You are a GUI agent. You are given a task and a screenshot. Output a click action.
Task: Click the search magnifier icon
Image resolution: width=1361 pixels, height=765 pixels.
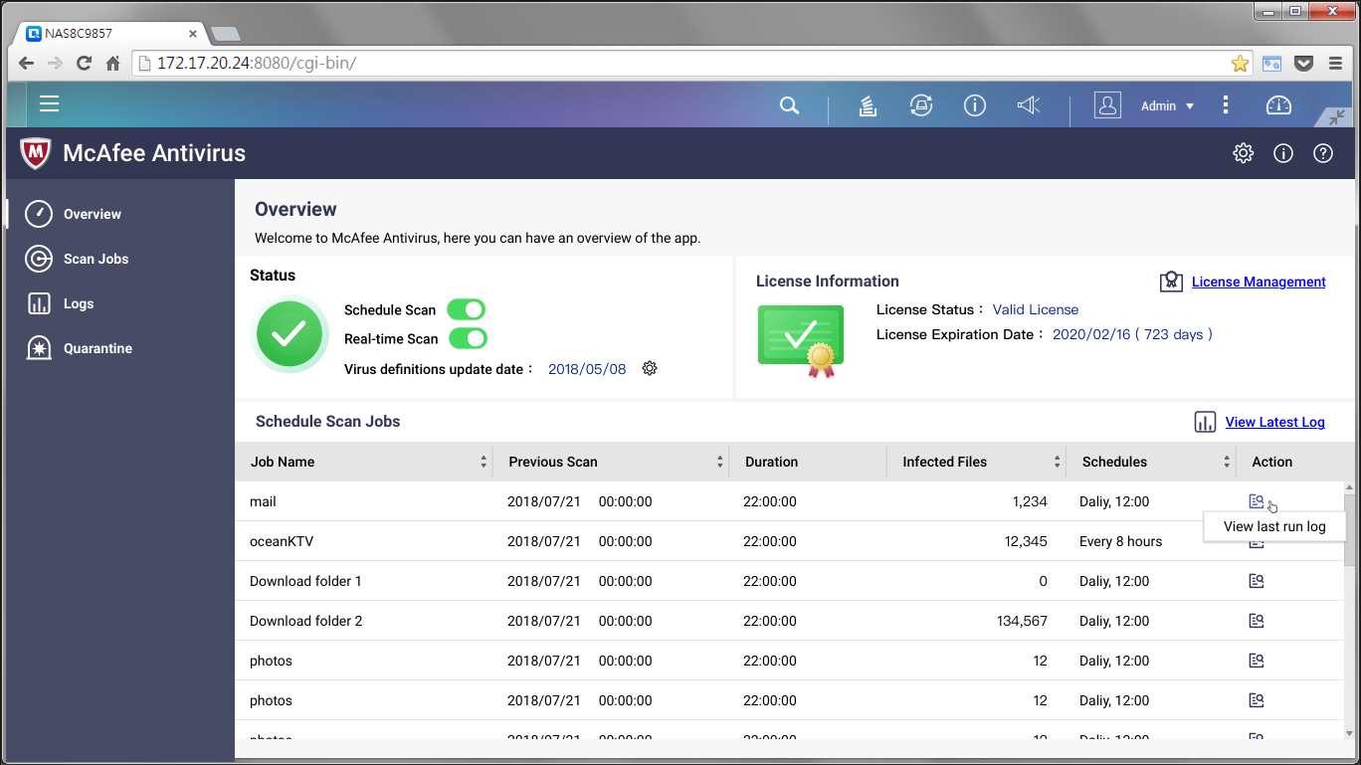(x=789, y=105)
